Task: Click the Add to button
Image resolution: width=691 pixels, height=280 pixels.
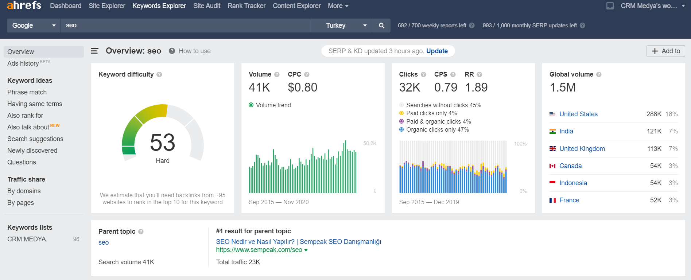Action: pyautogui.click(x=665, y=51)
